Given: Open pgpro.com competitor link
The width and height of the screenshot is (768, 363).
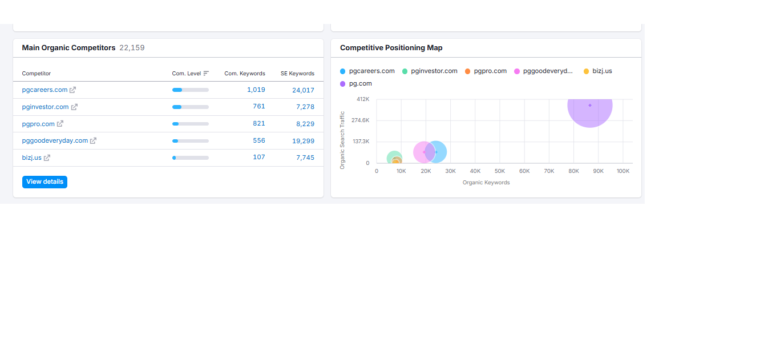Looking at the screenshot, I should 38,124.
